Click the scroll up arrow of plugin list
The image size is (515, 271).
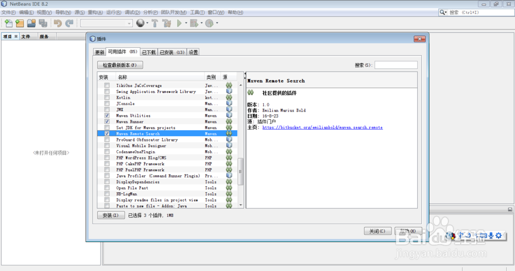click(x=241, y=85)
